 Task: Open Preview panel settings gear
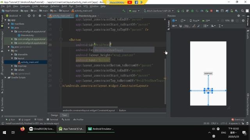[239, 16]
